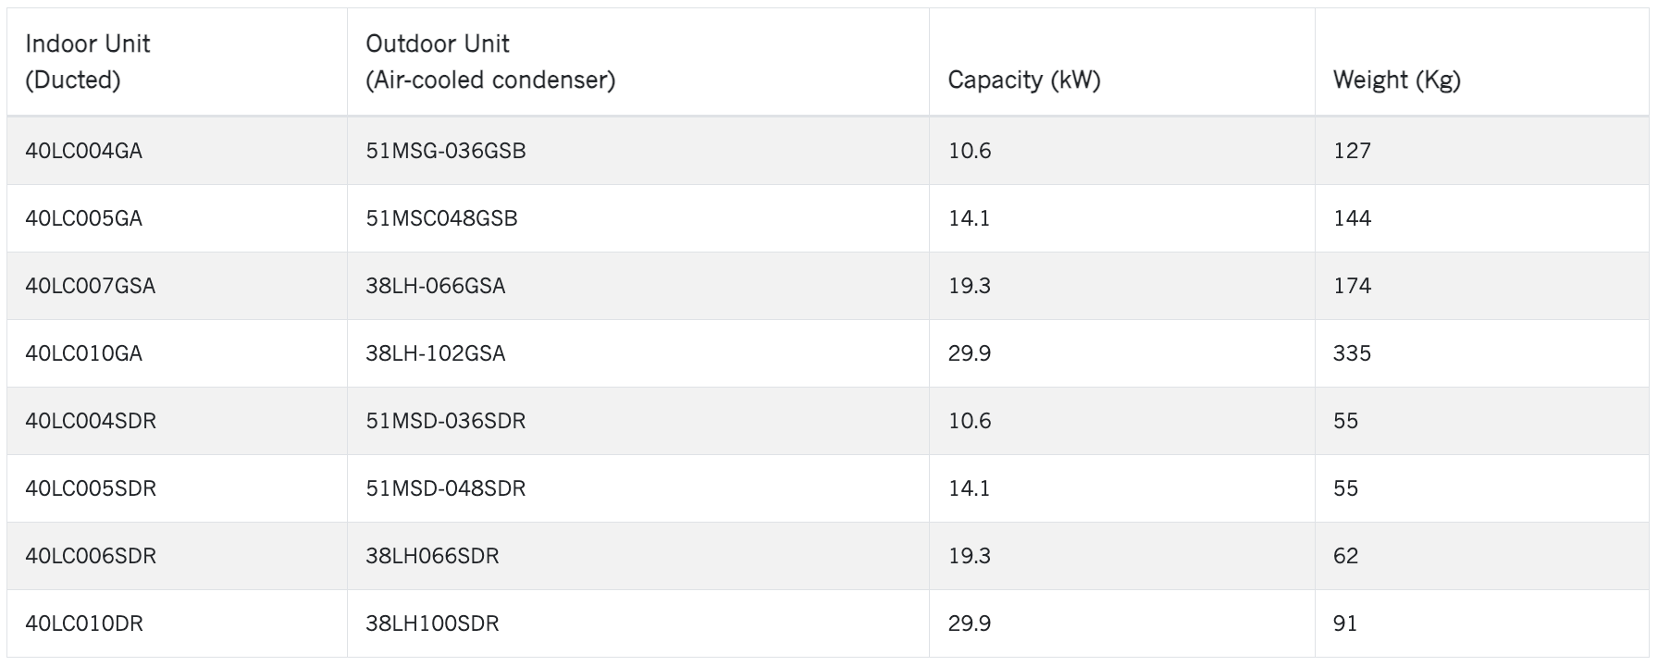Select the 40LC010DR indoor unit cell
This screenshot has height=666, width=1658.
(x=177, y=623)
